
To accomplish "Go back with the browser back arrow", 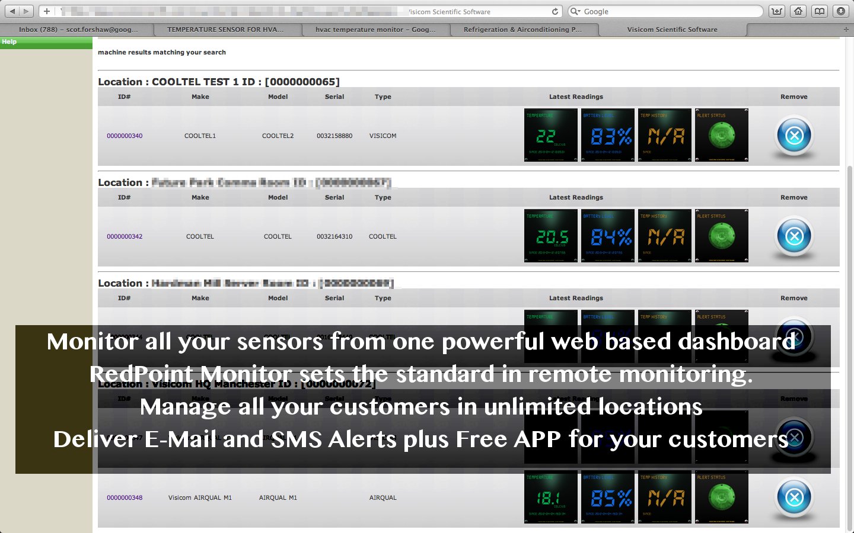I will [x=12, y=11].
